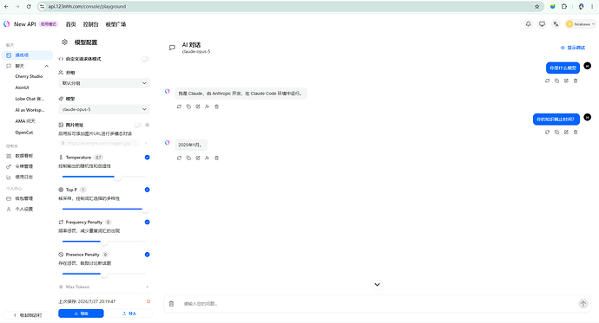Open the claude-opus-5 model dropdown
The image size is (599, 323).
[104, 109]
